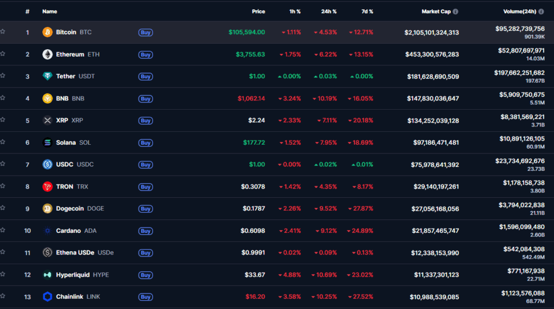The width and height of the screenshot is (554, 309).
Task: Click the Solana logo icon
Action: click(x=48, y=143)
